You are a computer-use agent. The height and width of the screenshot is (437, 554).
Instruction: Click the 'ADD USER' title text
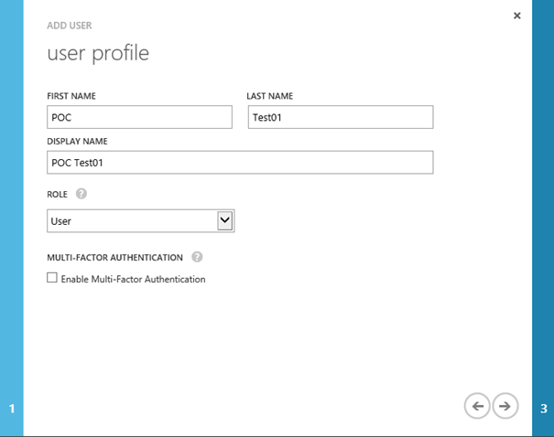click(70, 26)
